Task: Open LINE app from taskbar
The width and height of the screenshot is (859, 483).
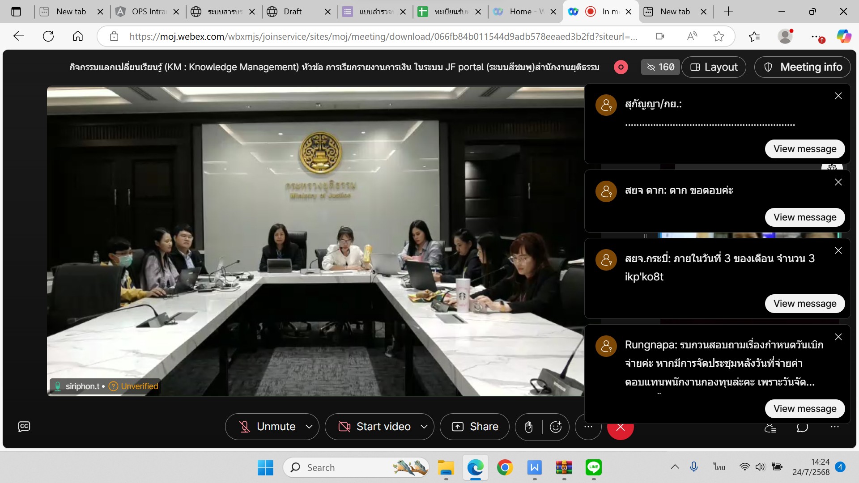Action: [x=593, y=467]
